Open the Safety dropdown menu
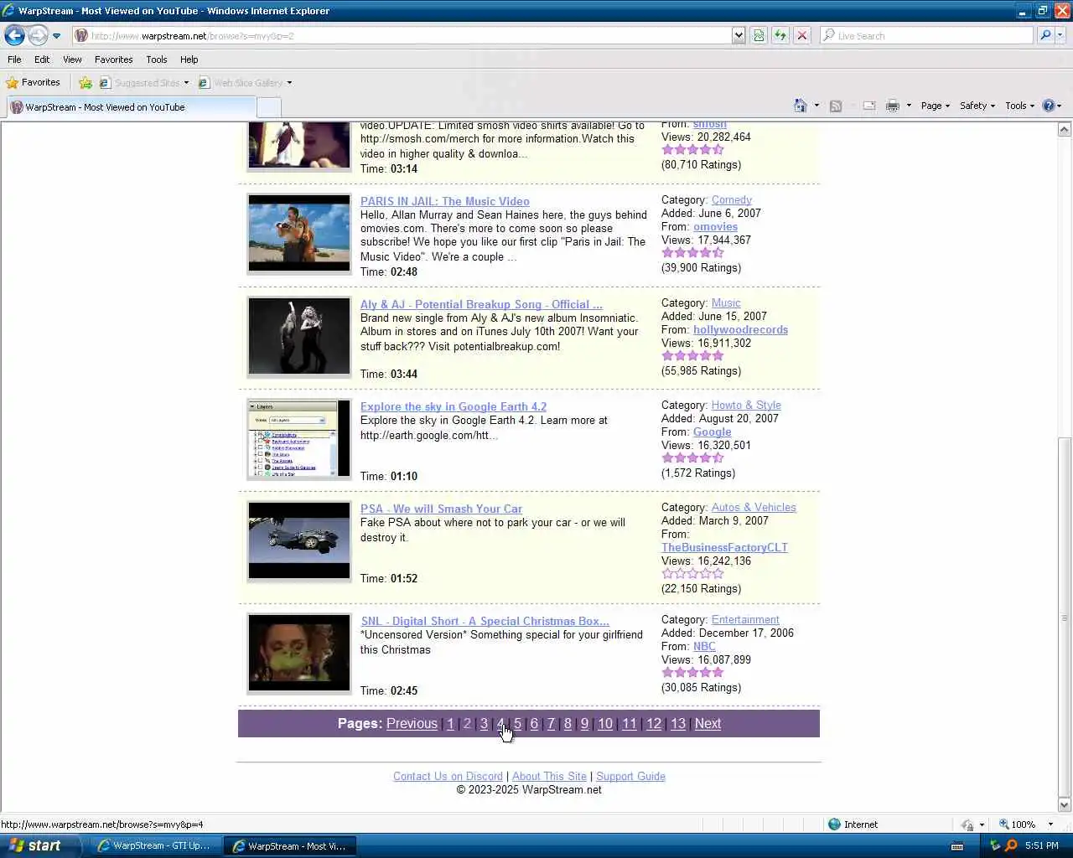 [977, 106]
